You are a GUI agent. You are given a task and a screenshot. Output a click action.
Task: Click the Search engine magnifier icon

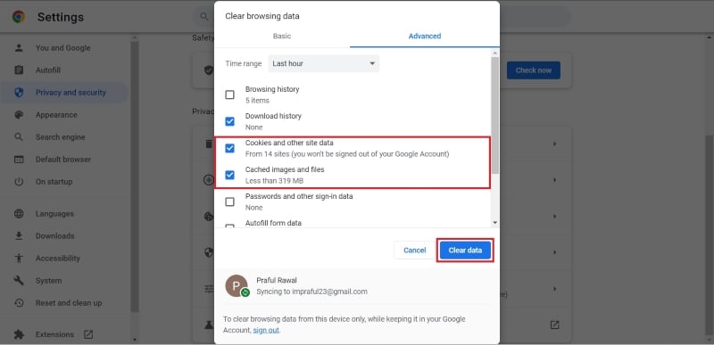click(19, 136)
